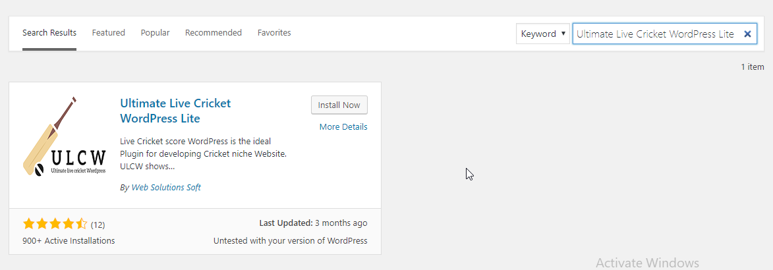This screenshot has width=773, height=270.
Task: Switch to the Popular tab
Action: tap(156, 32)
